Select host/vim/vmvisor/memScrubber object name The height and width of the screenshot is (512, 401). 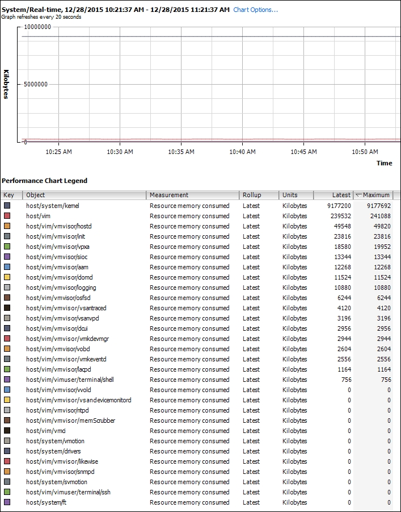(x=71, y=421)
